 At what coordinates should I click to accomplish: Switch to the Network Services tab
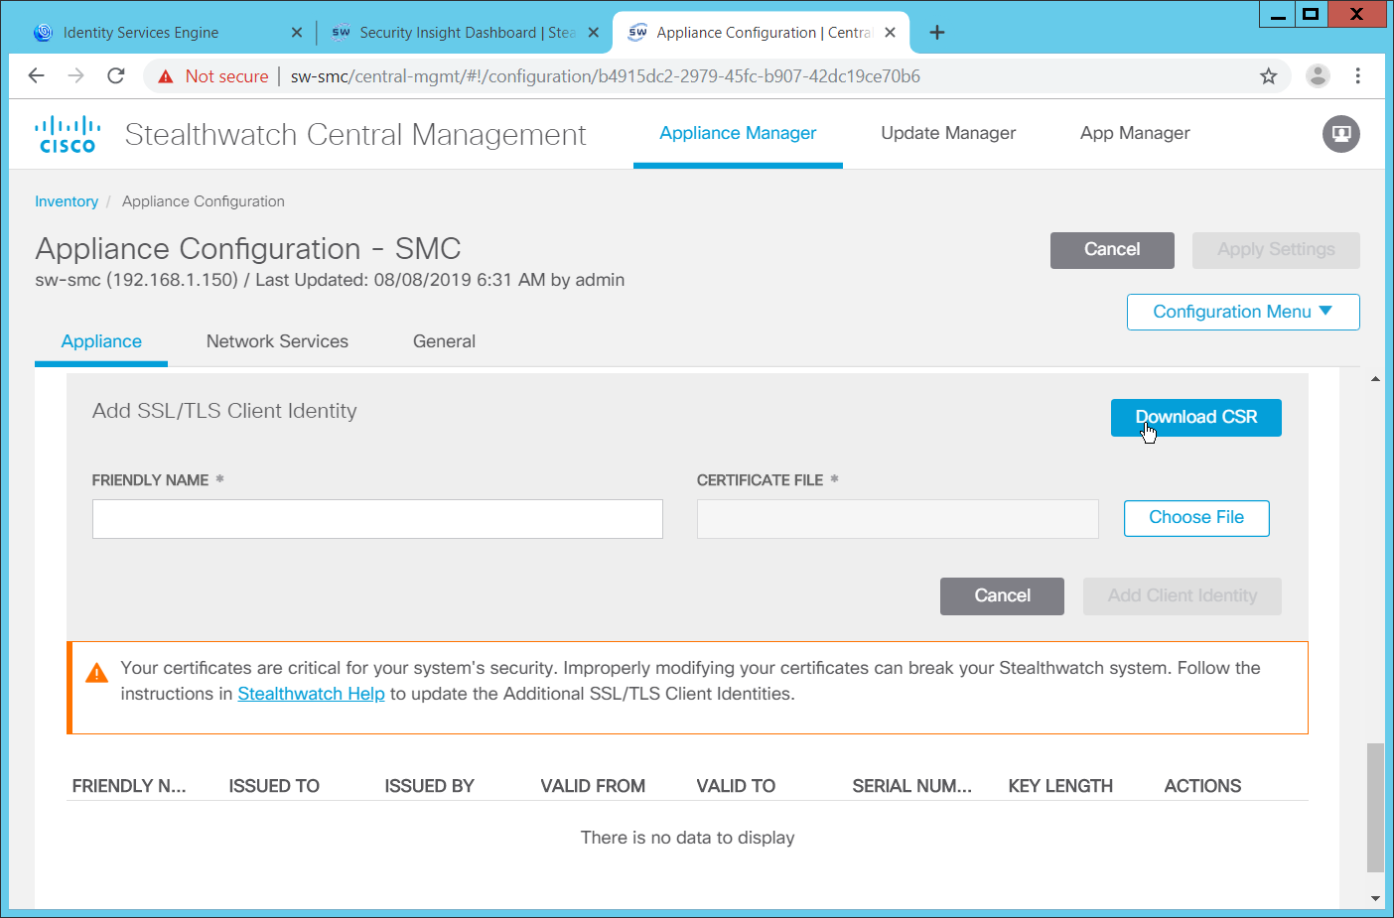coord(277,341)
